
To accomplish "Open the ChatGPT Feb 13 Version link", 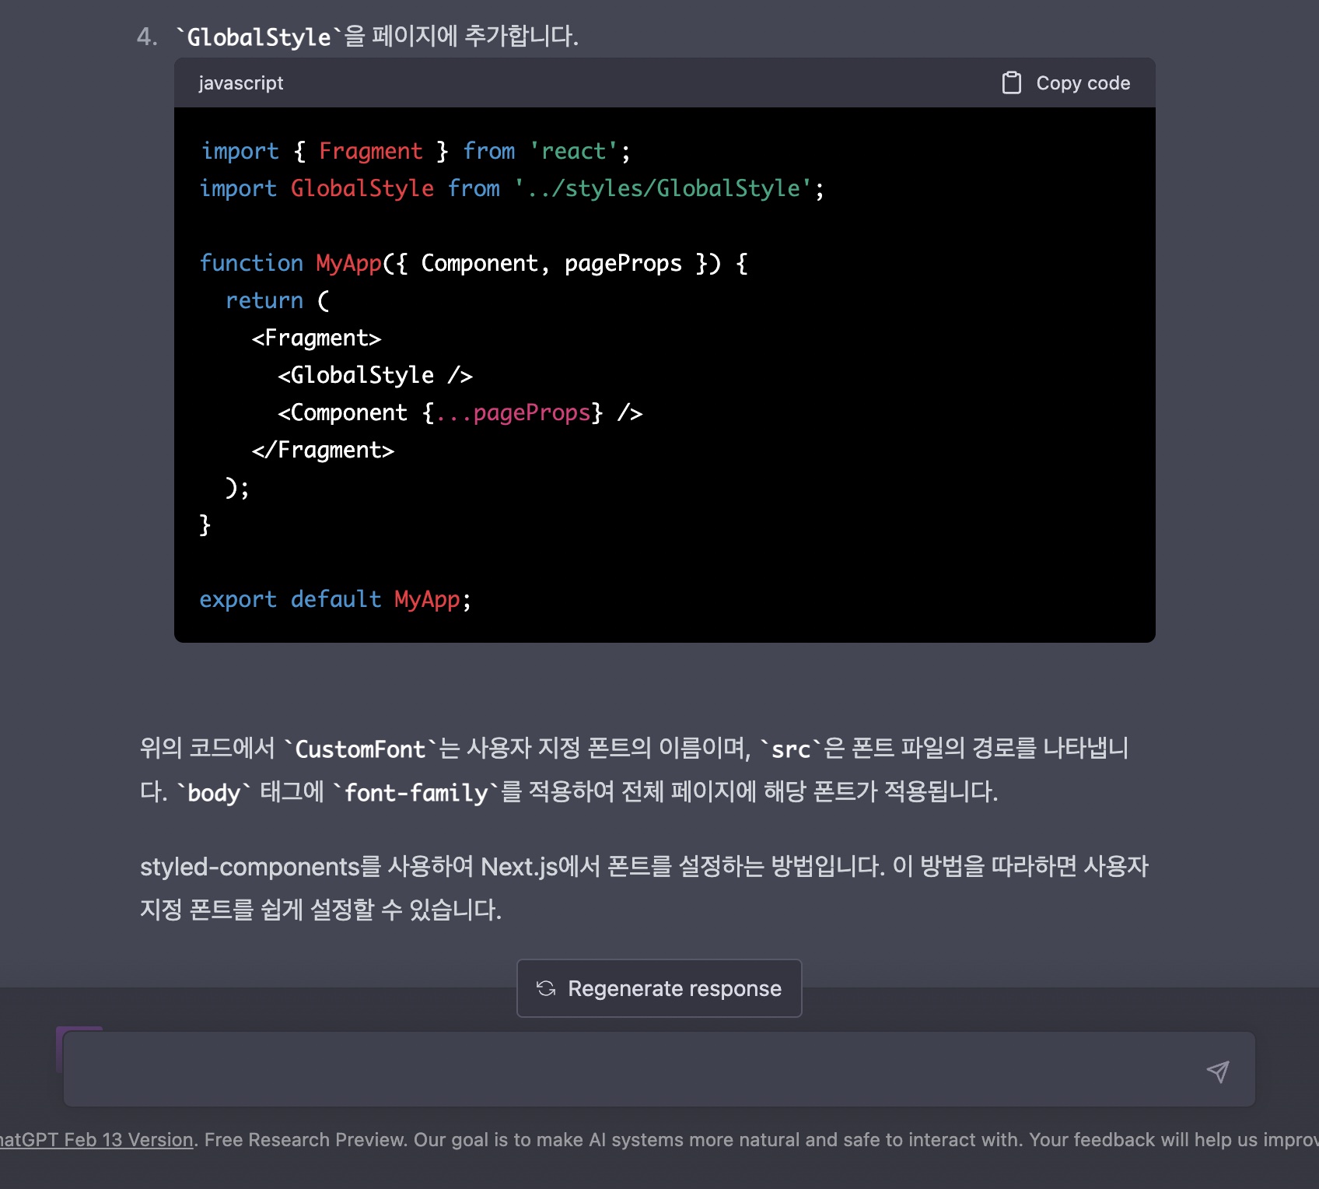I will 96,1139.
